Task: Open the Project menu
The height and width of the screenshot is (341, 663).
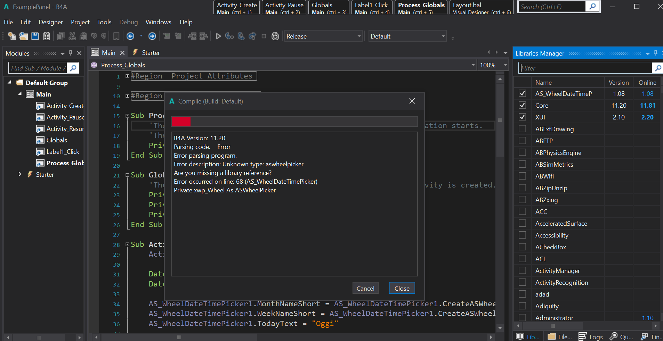Action: coord(80,22)
